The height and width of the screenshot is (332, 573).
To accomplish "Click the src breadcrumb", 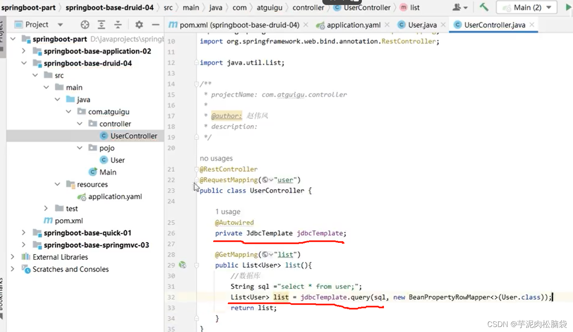I will [168, 7].
